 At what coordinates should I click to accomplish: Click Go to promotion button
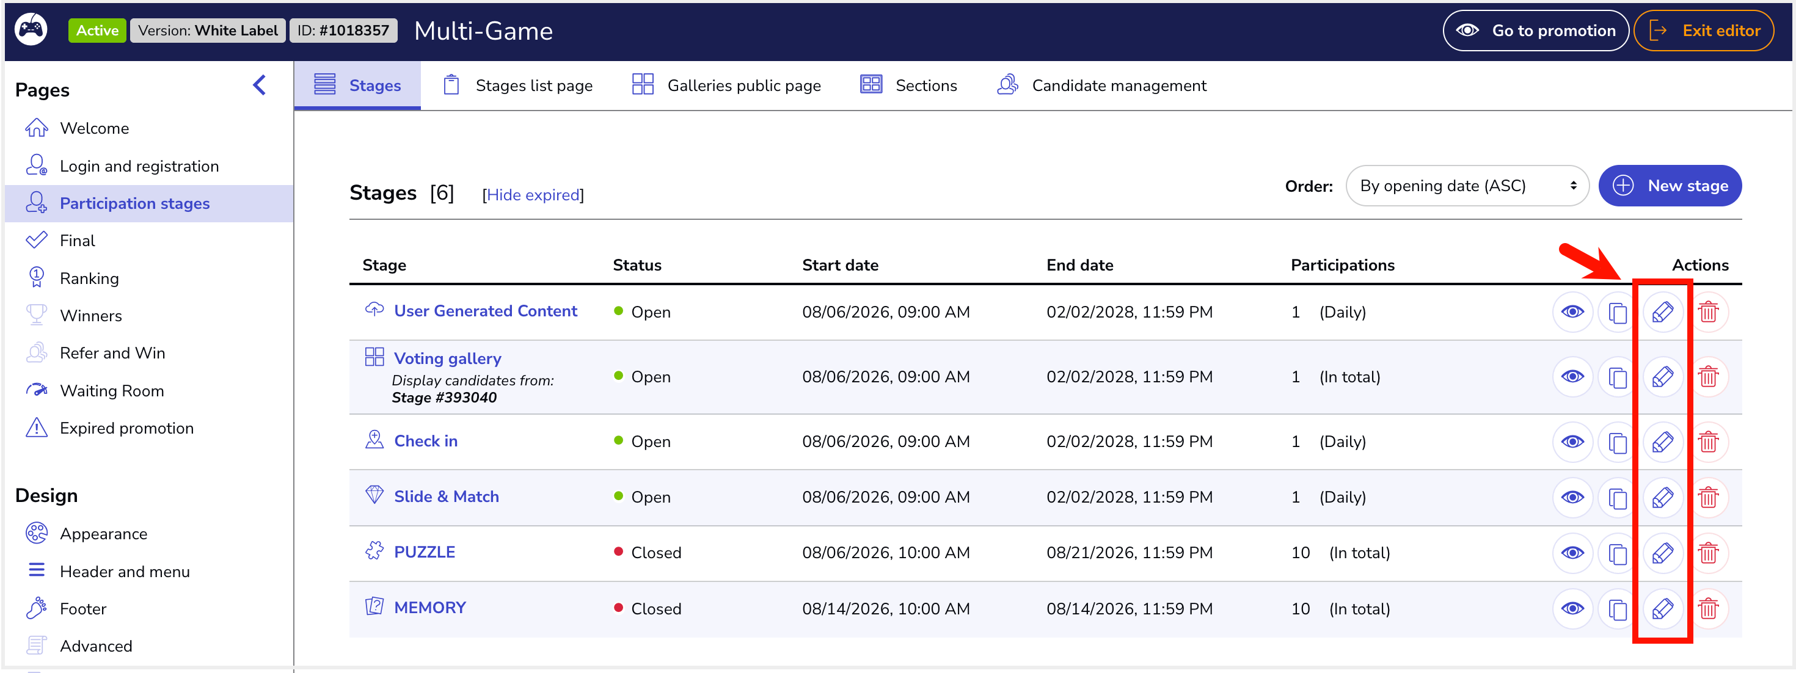click(x=1535, y=31)
